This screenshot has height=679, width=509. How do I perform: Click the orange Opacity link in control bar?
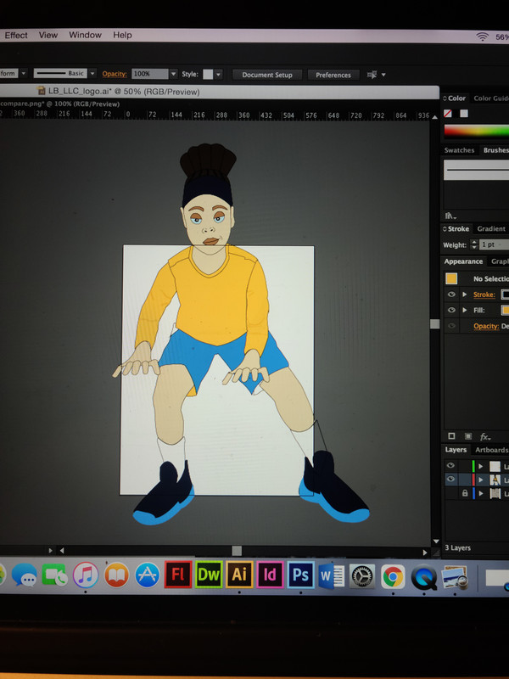pyautogui.click(x=115, y=74)
